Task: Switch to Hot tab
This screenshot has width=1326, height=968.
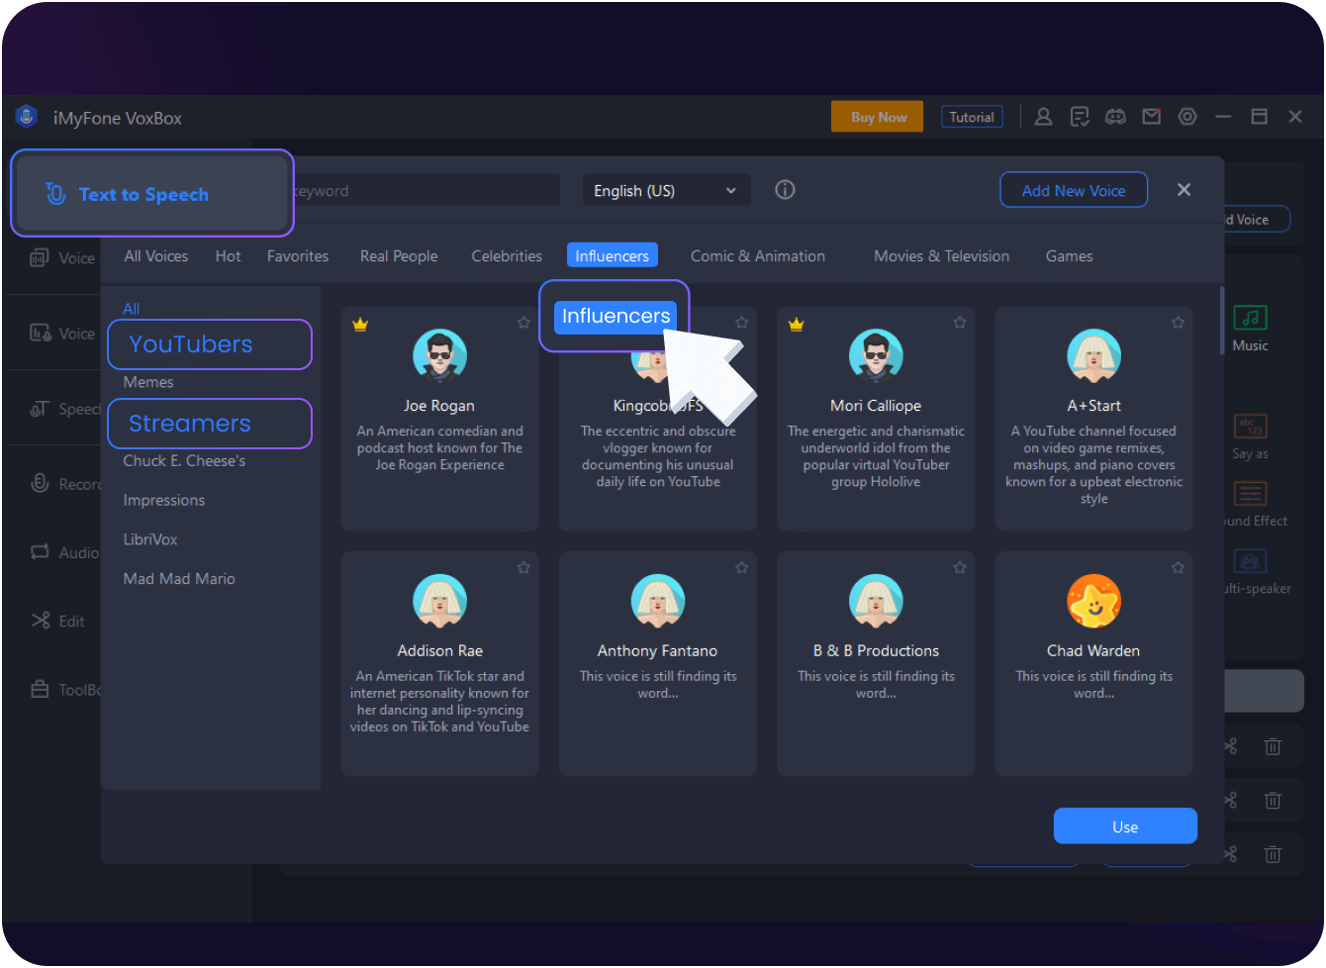Action: [228, 256]
